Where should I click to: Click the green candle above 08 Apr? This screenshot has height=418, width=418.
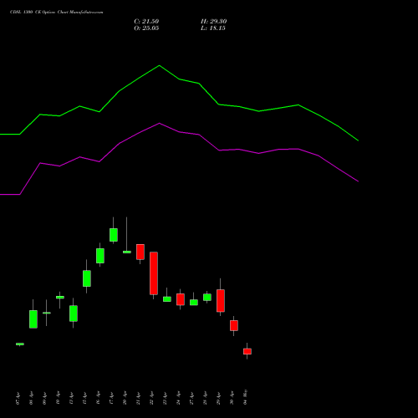(33, 319)
